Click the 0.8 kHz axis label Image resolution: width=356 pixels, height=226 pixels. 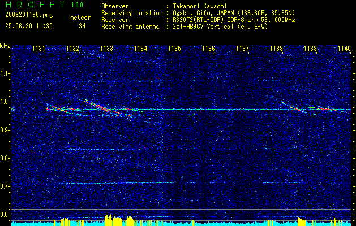coord(5,158)
